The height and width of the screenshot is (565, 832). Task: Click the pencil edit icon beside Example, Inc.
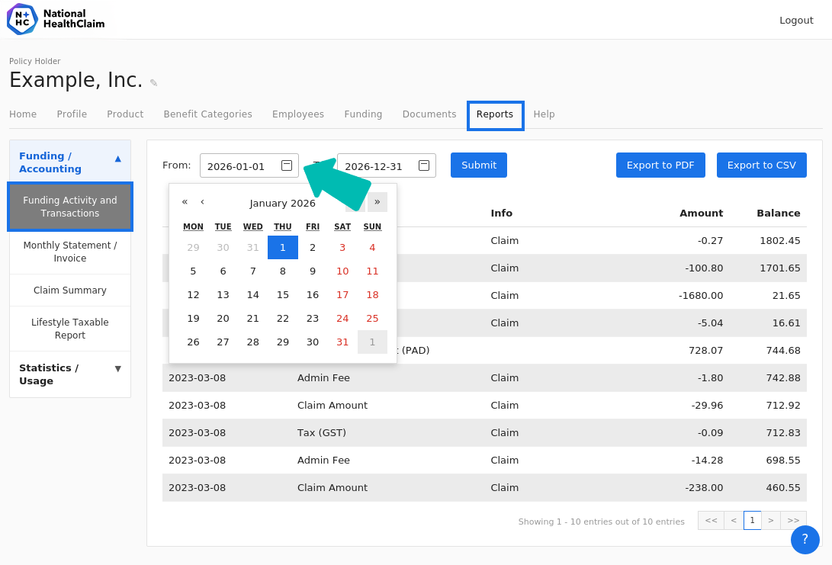[x=153, y=83]
